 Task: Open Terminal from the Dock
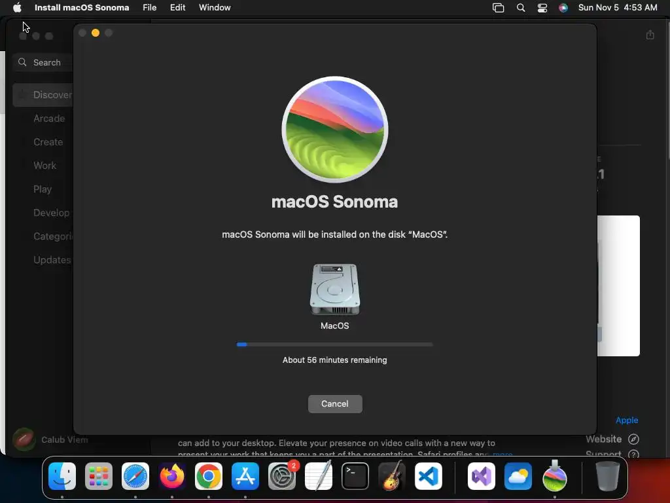click(x=355, y=476)
